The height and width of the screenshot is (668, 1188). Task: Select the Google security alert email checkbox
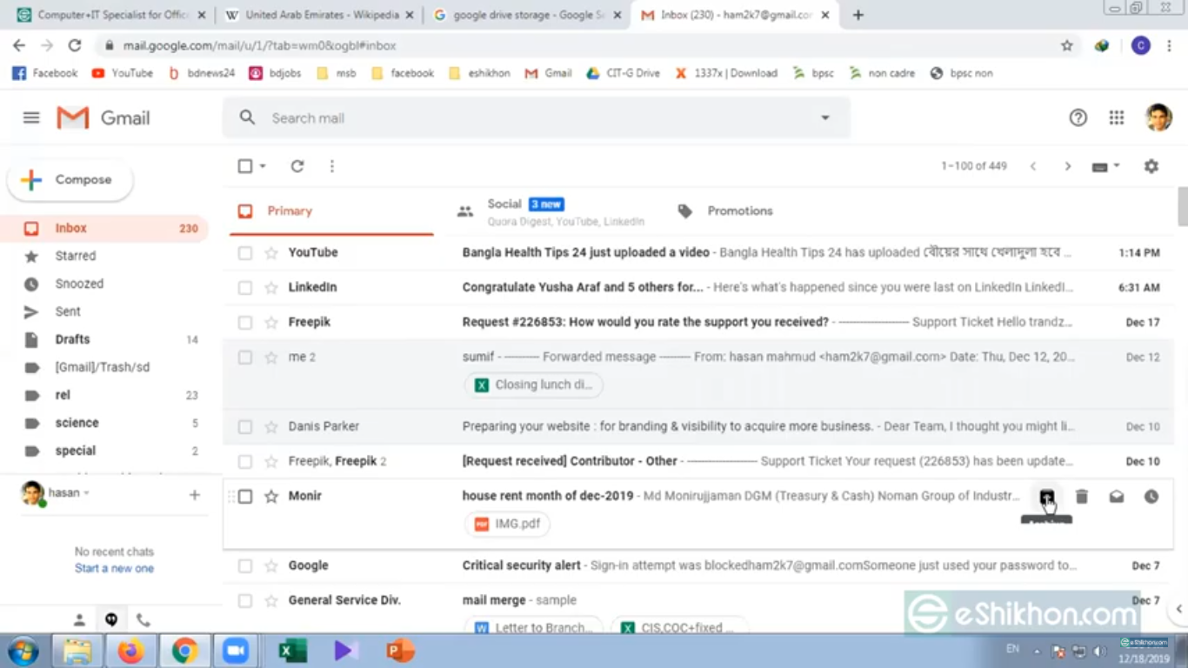click(245, 566)
